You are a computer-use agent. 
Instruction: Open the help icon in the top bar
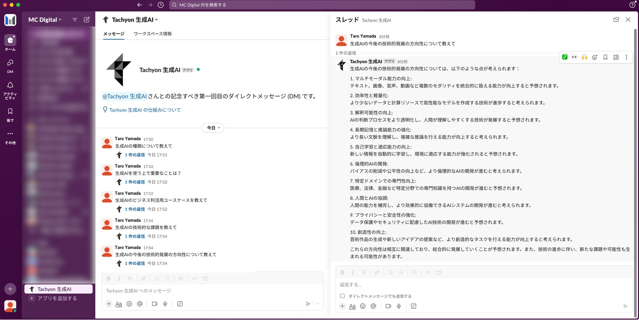[632, 5]
